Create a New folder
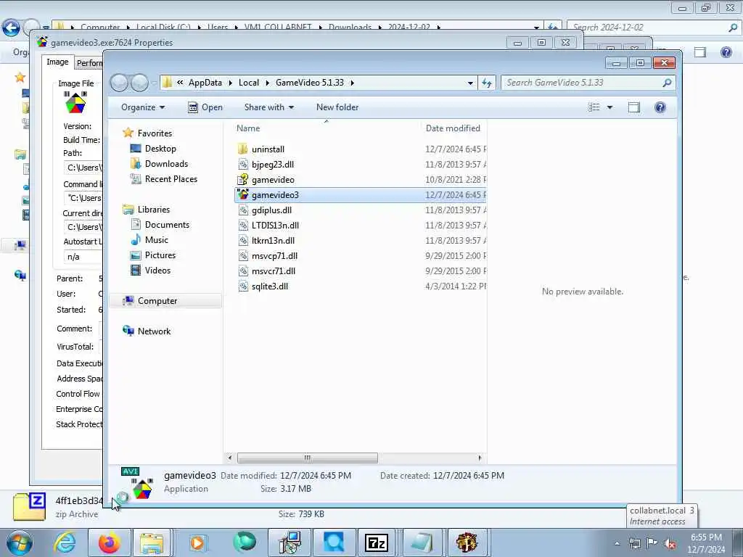Image resolution: width=743 pixels, height=557 pixels. (337, 107)
